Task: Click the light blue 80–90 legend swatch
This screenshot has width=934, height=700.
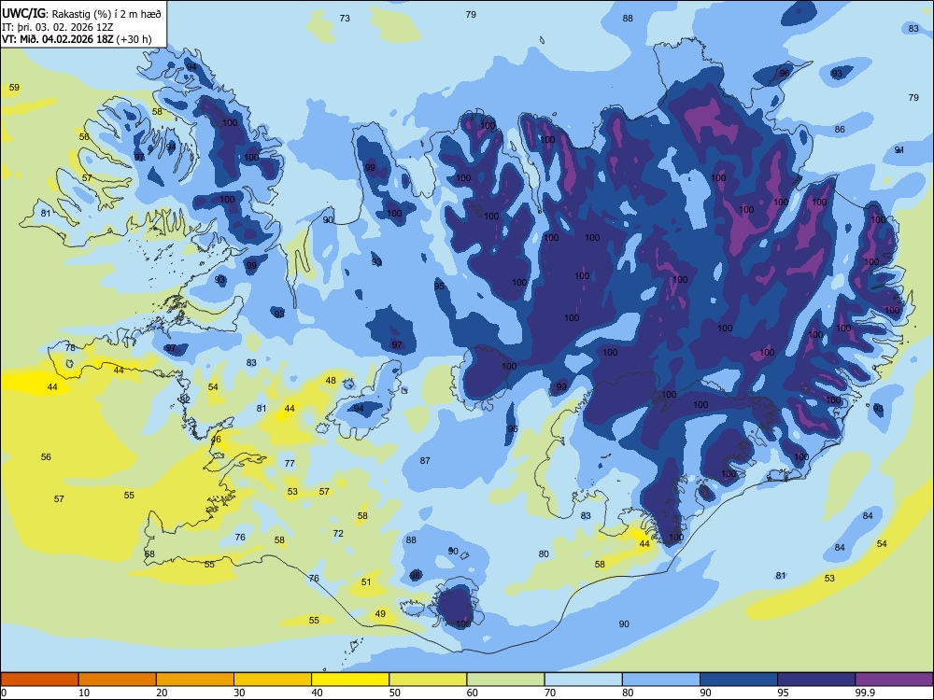Action: (x=661, y=679)
